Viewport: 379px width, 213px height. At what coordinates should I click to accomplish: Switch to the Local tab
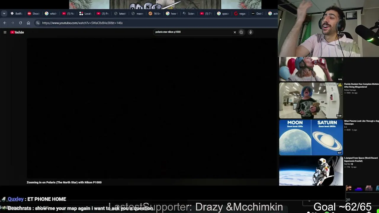86,14
